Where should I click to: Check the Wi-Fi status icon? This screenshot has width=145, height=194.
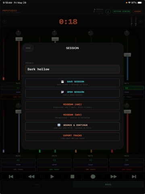click(x=129, y=3)
